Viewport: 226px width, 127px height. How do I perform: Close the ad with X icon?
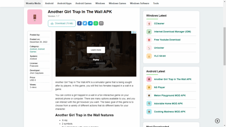click(135, 32)
